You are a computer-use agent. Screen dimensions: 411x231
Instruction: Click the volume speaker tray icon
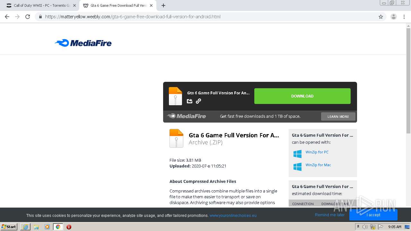coord(365,227)
